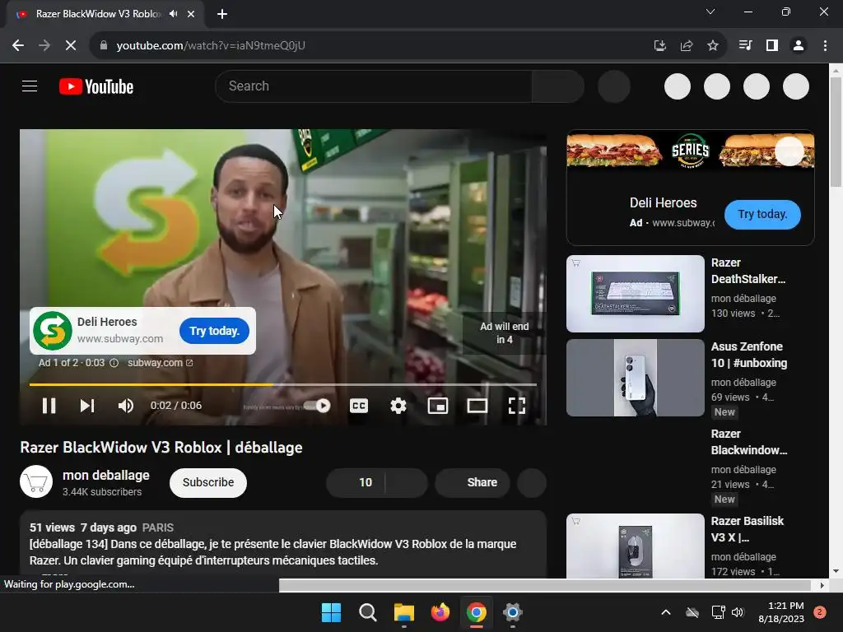Subscribe to mon deballage channel
The image size is (843, 632).
[208, 482]
